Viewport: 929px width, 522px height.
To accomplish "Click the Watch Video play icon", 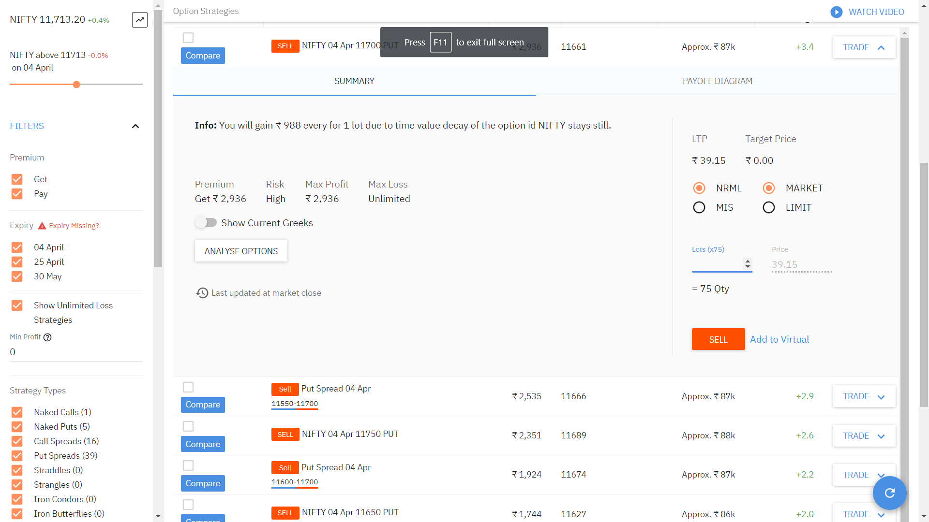I will tap(837, 12).
